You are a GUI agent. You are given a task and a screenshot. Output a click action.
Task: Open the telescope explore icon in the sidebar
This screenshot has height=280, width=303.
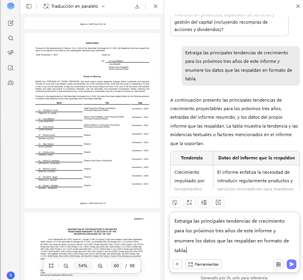(10, 53)
